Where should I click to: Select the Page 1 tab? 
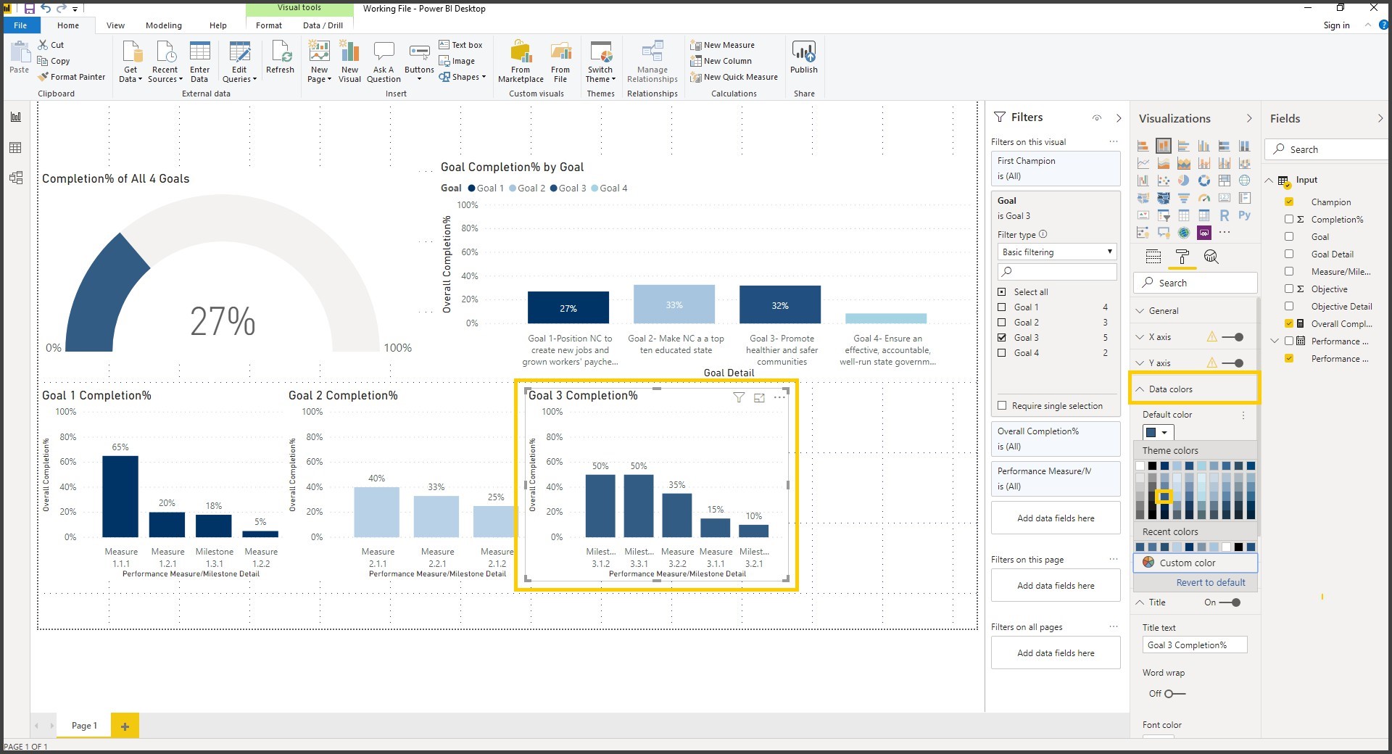click(x=84, y=726)
